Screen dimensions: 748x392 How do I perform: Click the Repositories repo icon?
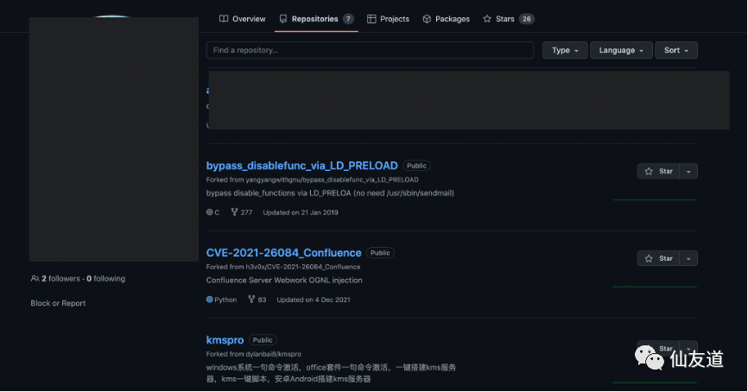click(283, 19)
